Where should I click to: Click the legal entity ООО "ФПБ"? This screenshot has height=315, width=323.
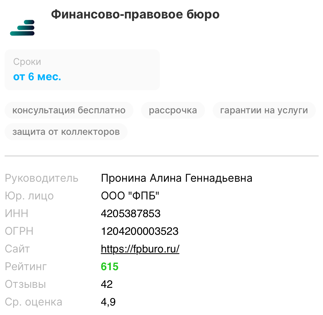130,196
